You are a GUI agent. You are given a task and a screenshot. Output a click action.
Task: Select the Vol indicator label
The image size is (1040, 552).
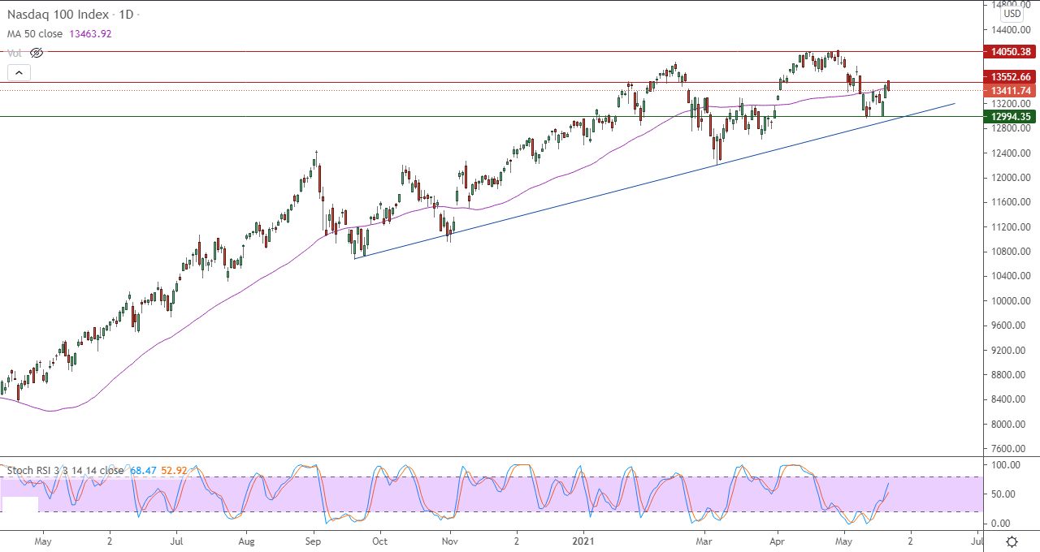point(15,53)
